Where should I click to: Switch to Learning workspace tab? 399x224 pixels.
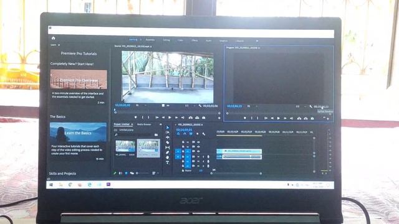coord(133,40)
